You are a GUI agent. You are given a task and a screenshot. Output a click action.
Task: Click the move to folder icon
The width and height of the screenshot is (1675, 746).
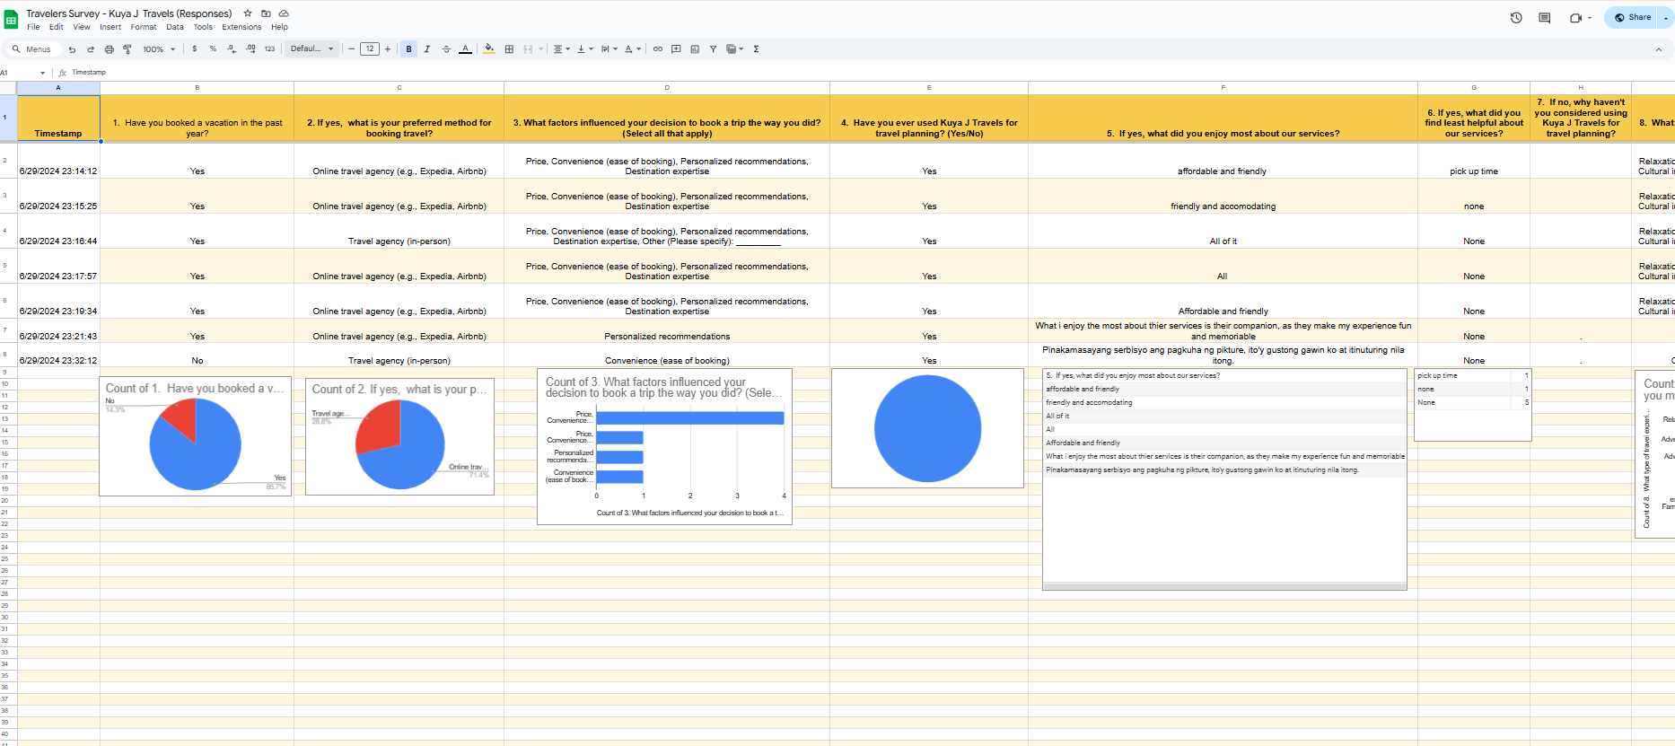pyautogui.click(x=266, y=13)
